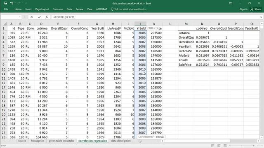Open the ACROBAT ribbon tab

(101, 9)
